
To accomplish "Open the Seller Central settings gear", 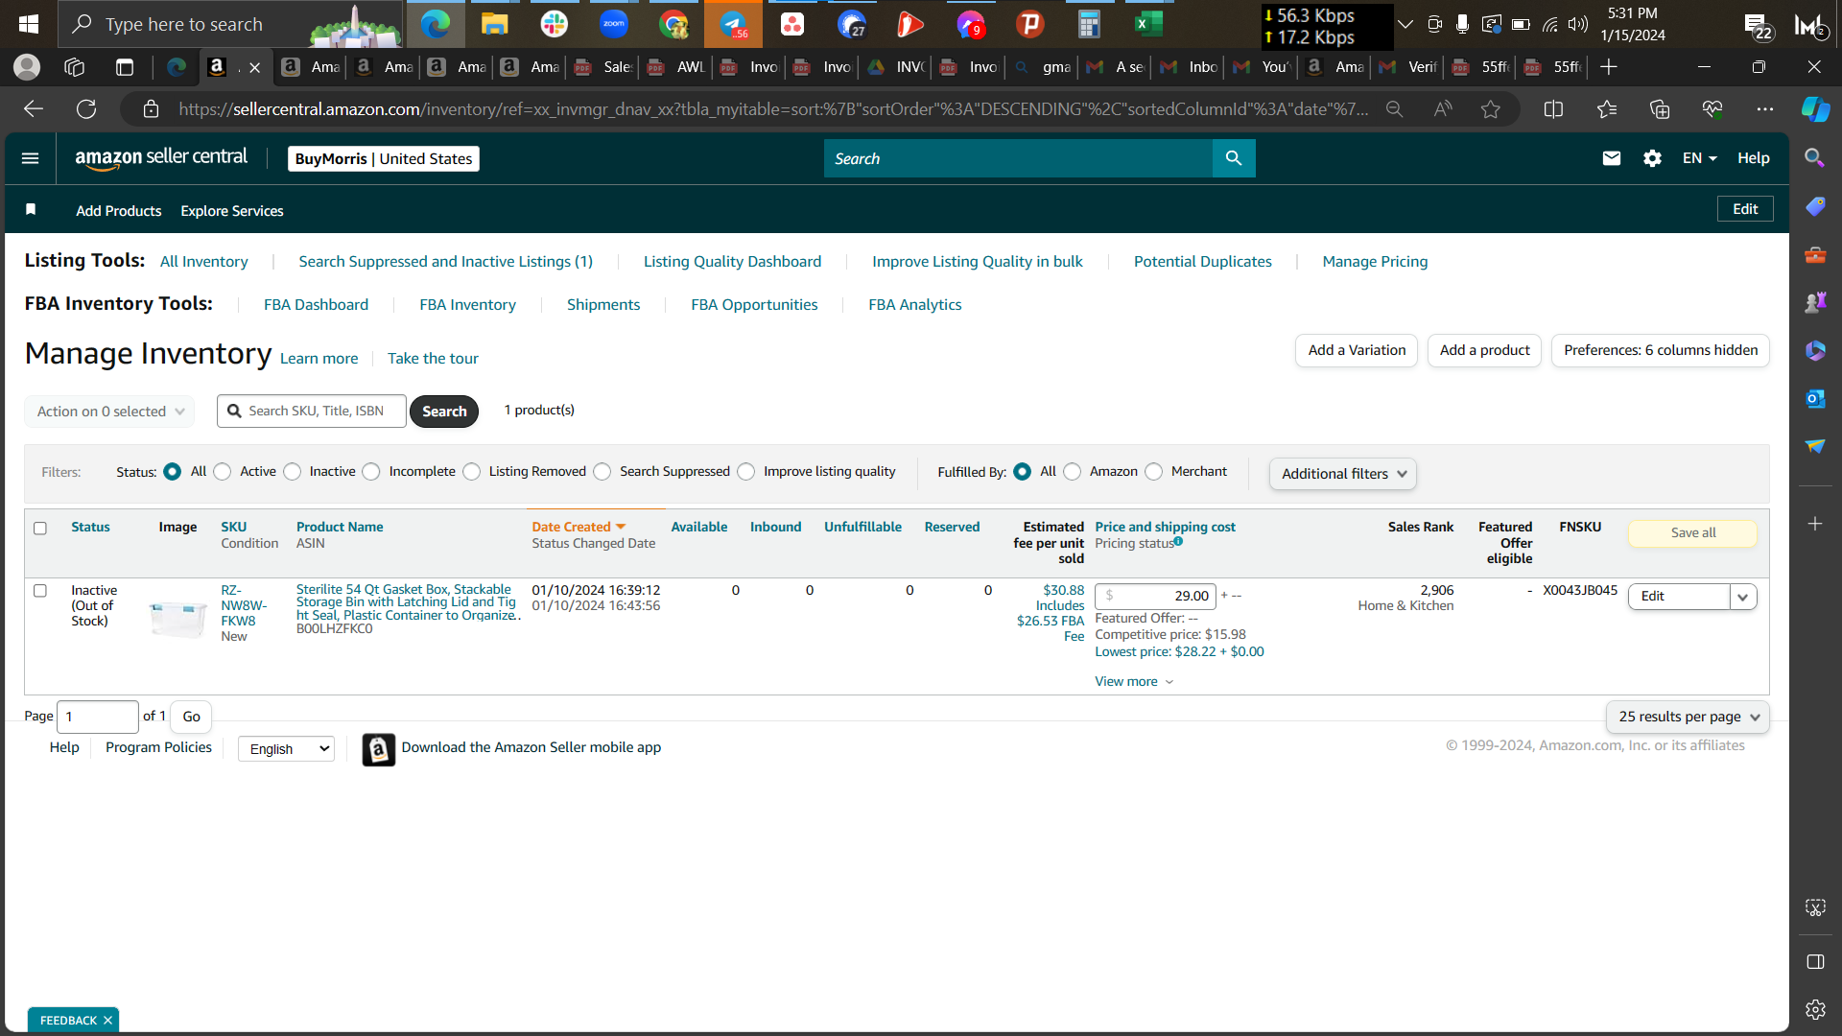I will coord(1652,158).
